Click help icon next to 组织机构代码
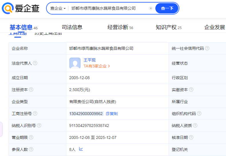 (199, 114)
